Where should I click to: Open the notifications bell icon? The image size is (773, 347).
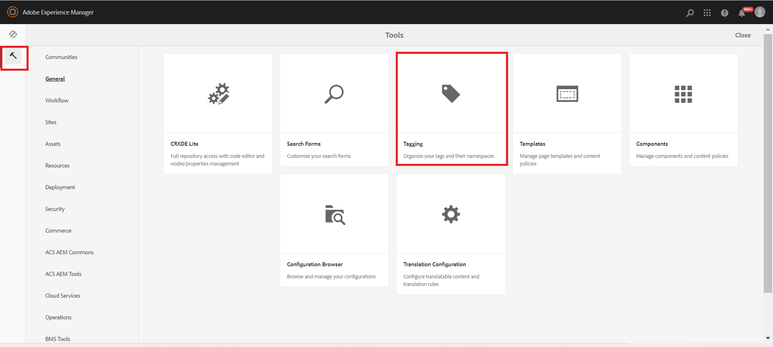[x=742, y=13]
